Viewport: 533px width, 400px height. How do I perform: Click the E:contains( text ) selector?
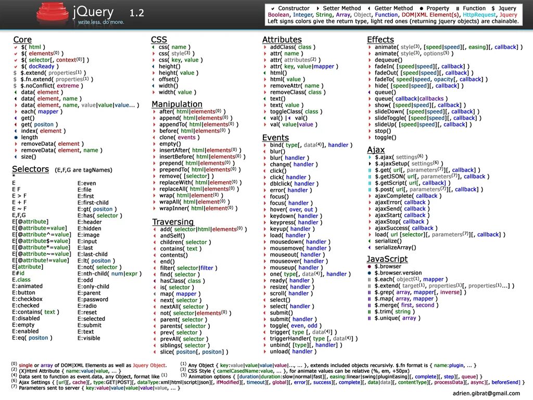(36, 312)
